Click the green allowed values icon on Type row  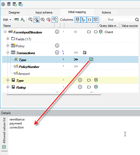[91, 59]
